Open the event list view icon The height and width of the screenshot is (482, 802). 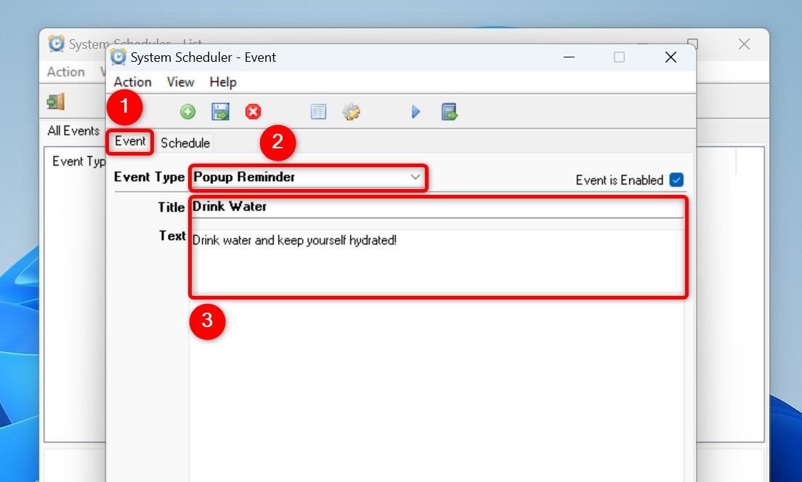click(x=318, y=111)
